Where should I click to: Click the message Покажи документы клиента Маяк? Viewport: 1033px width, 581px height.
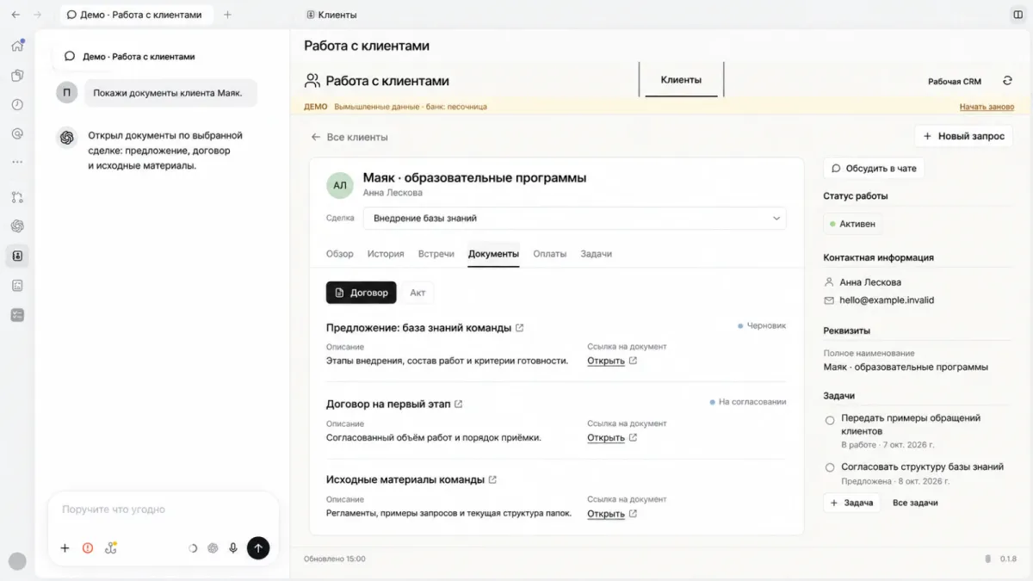[x=170, y=93]
